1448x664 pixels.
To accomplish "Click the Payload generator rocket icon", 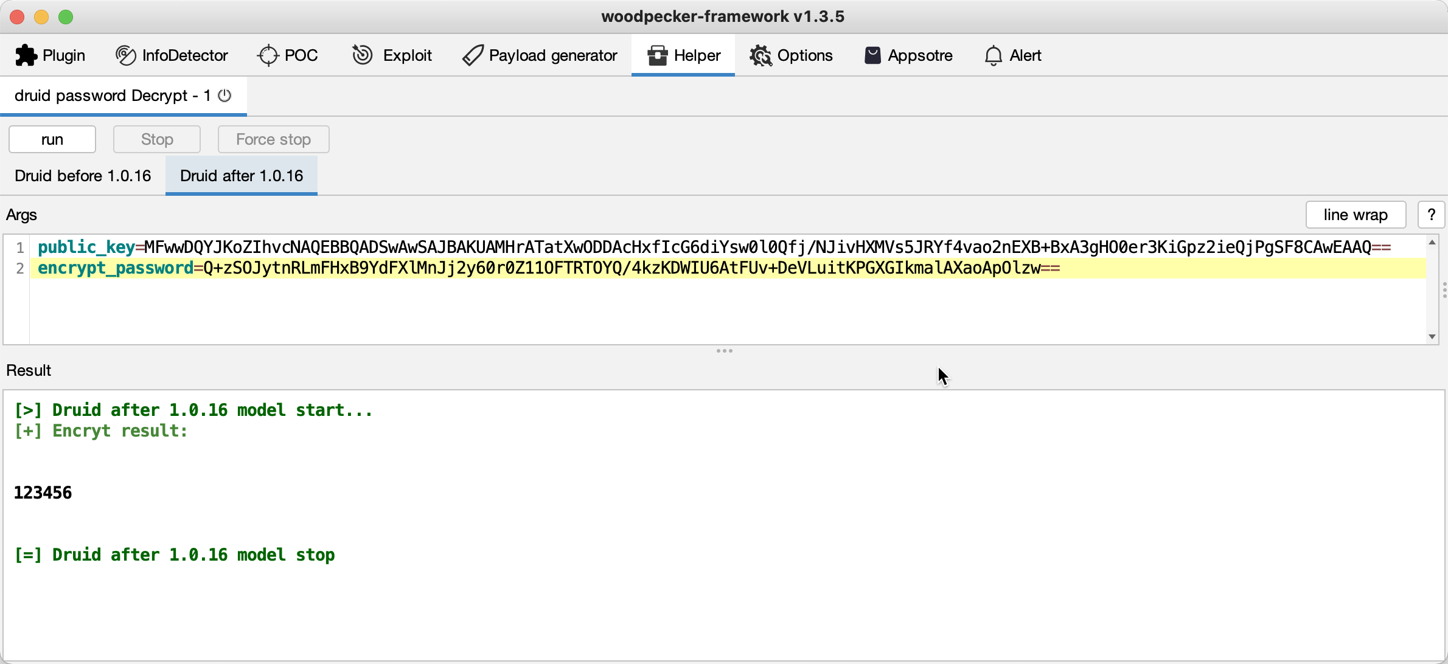I will point(473,55).
